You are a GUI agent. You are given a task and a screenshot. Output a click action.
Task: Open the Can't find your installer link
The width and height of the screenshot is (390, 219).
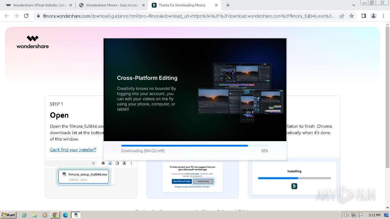pos(73,150)
